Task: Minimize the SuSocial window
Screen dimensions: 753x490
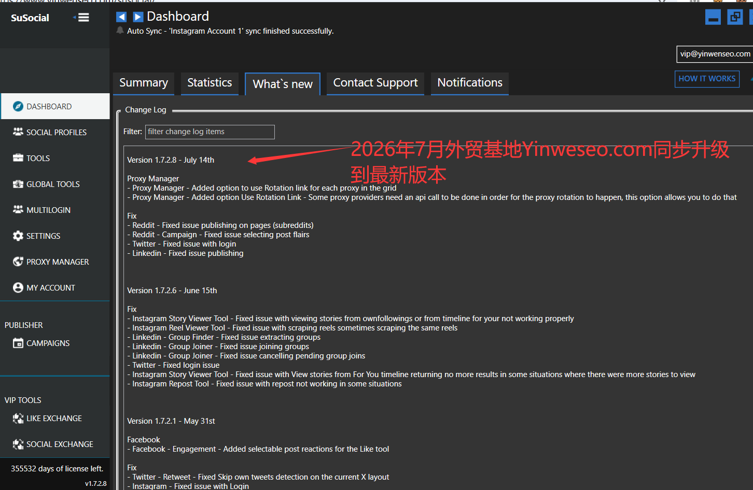Action: click(713, 17)
